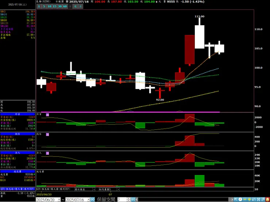This screenshot has width=270, height=202.
Task: Click the KEN strategy label in bottom bar
Action: pyautogui.click(x=54, y=189)
